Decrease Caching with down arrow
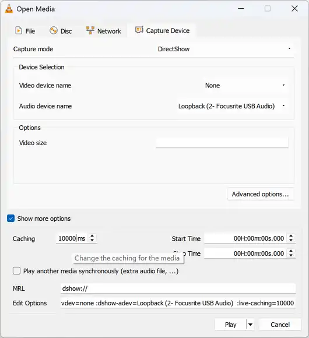The image size is (309, 338). tap(92, 241)
